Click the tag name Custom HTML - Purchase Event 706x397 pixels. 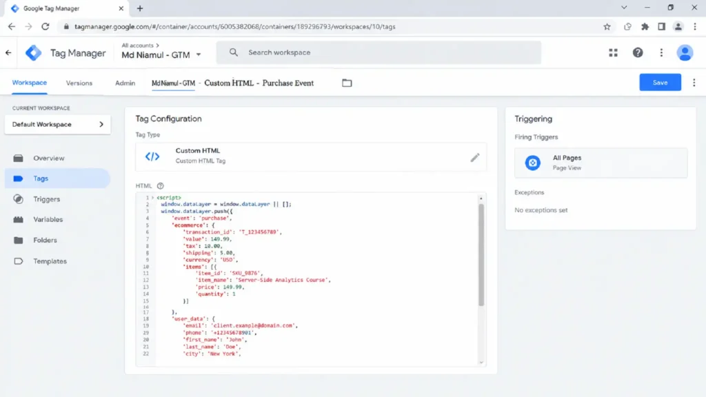[x=259, y=83]
